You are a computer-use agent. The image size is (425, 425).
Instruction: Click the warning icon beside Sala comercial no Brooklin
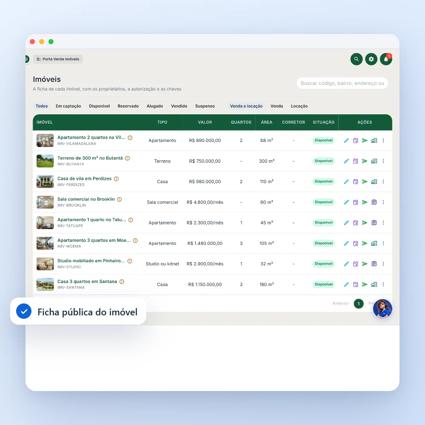119,199
